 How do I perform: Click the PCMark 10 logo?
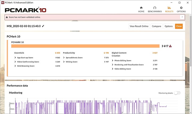point(26,10)
